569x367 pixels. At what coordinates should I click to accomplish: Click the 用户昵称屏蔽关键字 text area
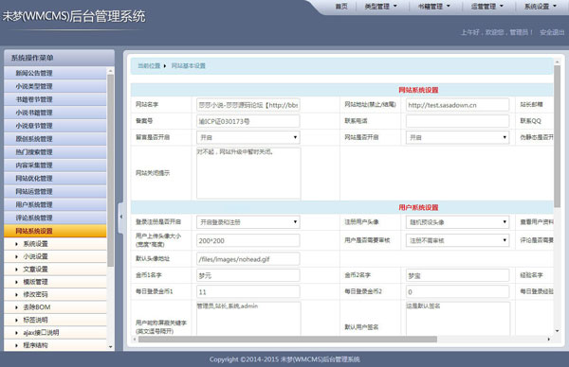tap(248, 319)
